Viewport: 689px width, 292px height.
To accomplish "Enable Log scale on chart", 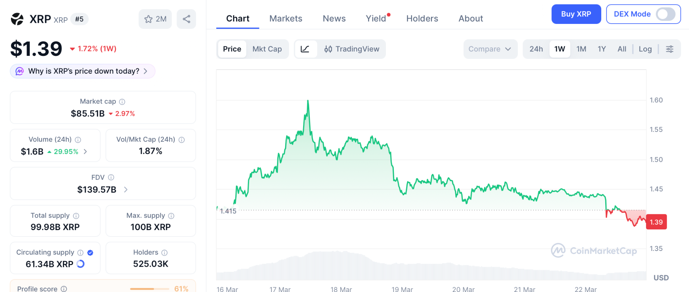I will point(645,49).
